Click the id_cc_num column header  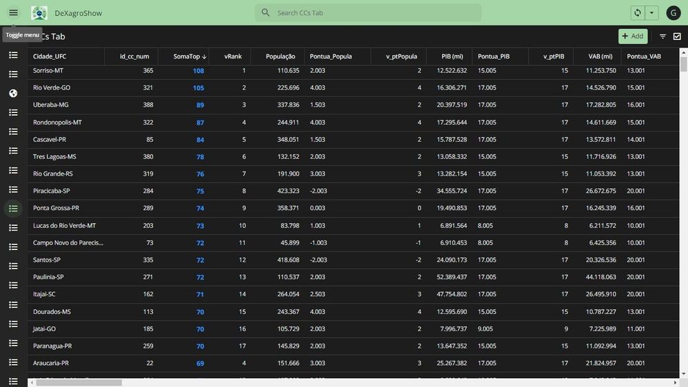(134, 56)
